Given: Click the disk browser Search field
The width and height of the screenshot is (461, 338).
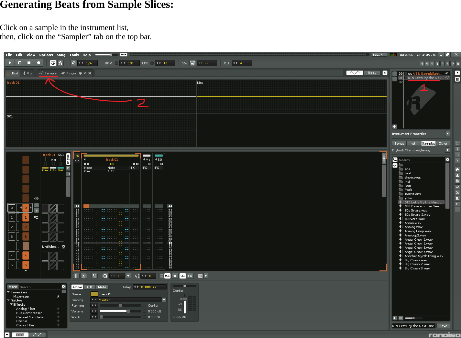Looking at the screenshot, I should pos(422,160).
